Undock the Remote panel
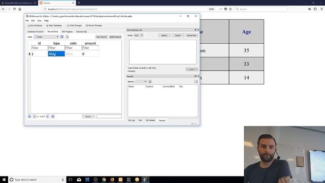The height and width of the screenshot is (183, 325). (195, 76)
